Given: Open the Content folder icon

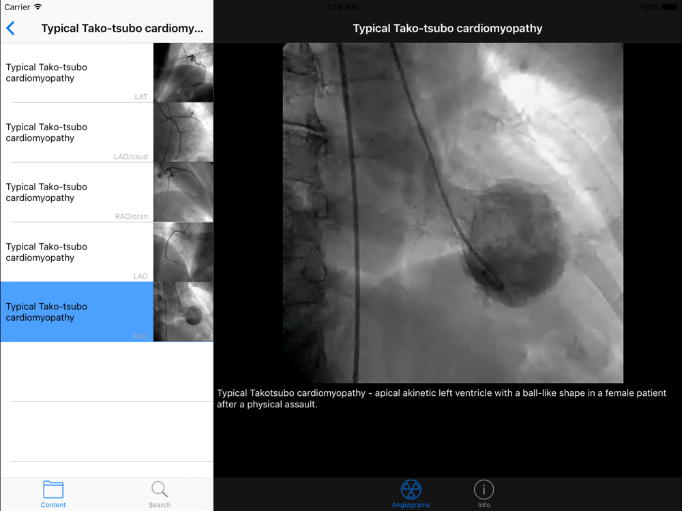Looking at the screenshot, I should pos(53,490).
